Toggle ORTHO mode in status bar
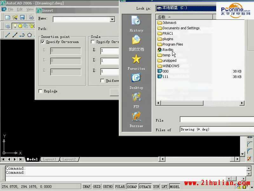This screenshot has height=191, width=254. 108,187
